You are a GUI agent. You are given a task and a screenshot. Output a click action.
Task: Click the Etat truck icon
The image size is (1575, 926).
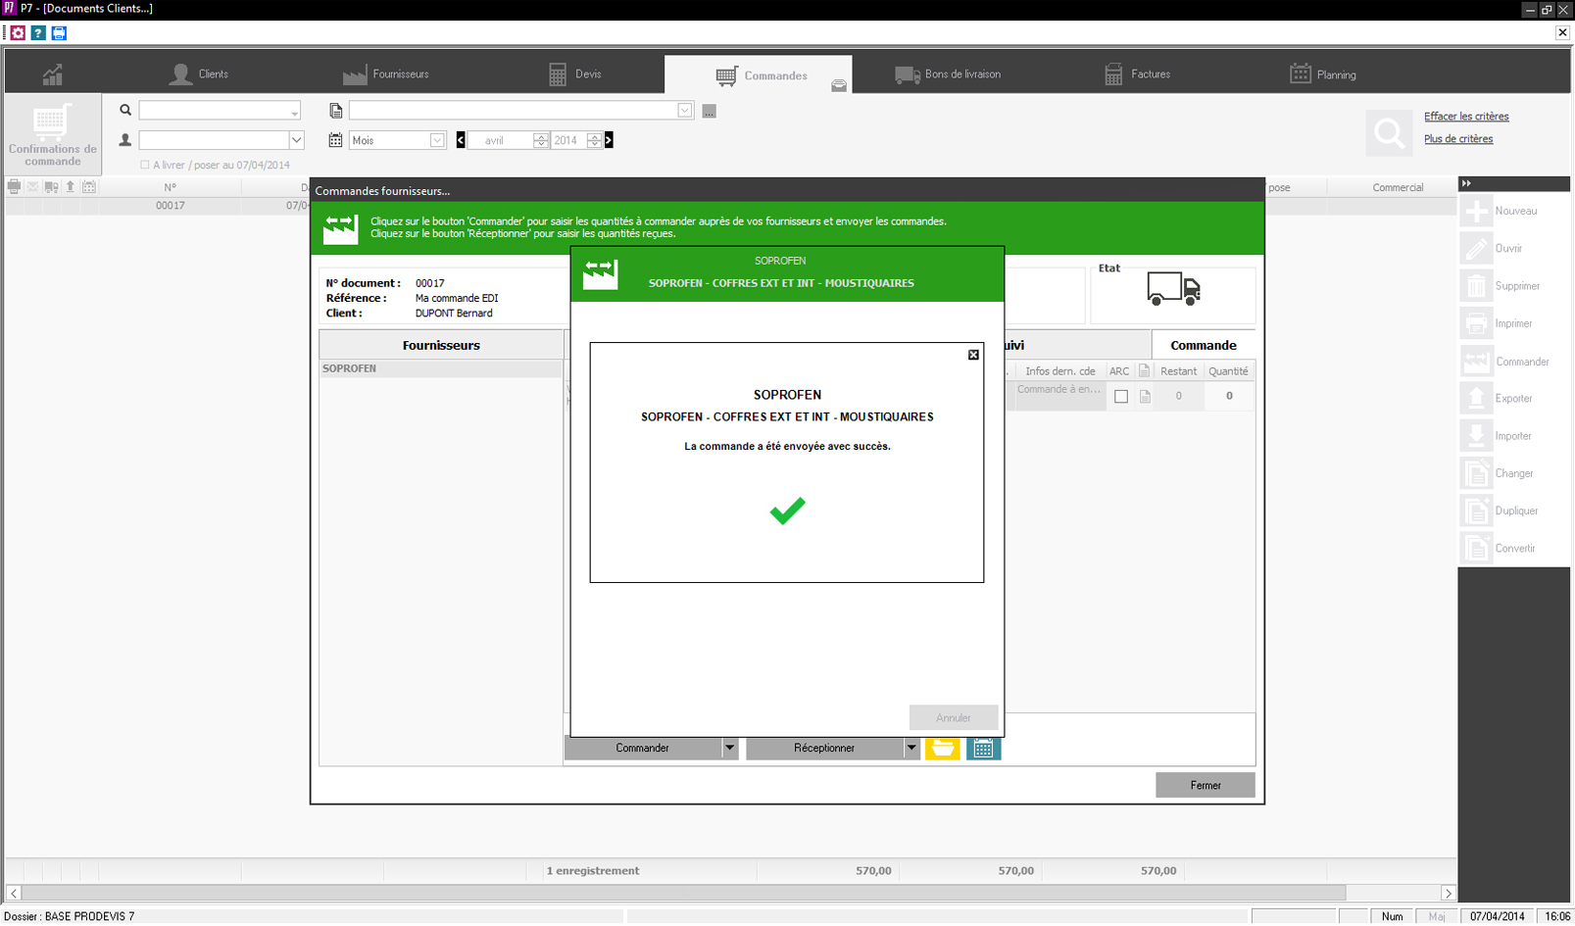(x=1173, y=289)
